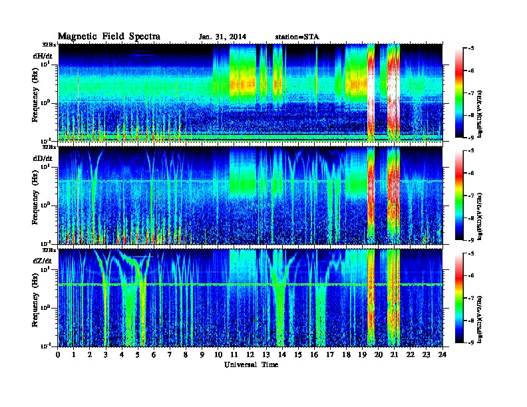The height and width of the screenshot is (407, 527).
Task: Click hour 13 on the Universal Time axis
Action: pyautogui.click(x=266, y=354)
